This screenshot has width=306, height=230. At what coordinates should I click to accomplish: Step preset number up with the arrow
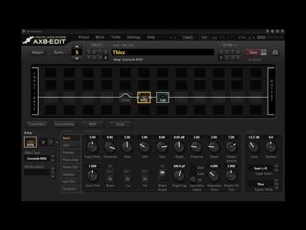(76, 46)
